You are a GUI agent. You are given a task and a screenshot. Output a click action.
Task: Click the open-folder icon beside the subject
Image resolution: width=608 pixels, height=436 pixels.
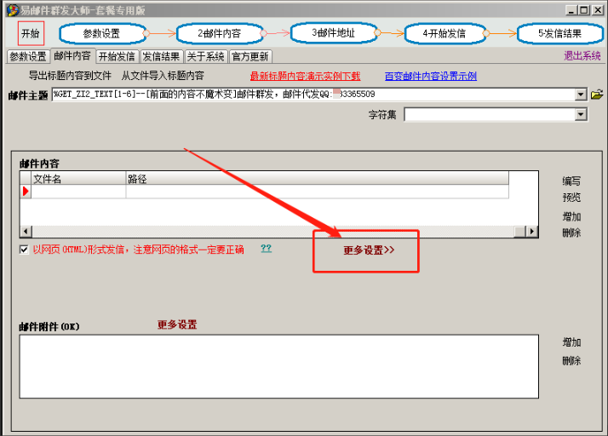(x=597, y=95)
